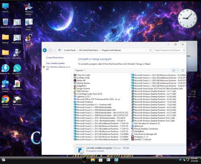This screenshot has width=201, height=164.
Task: Click the Back arrow in Control Panel
Action: (x=45, y=50)
